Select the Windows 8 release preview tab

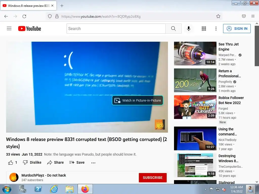click(28, 6)
